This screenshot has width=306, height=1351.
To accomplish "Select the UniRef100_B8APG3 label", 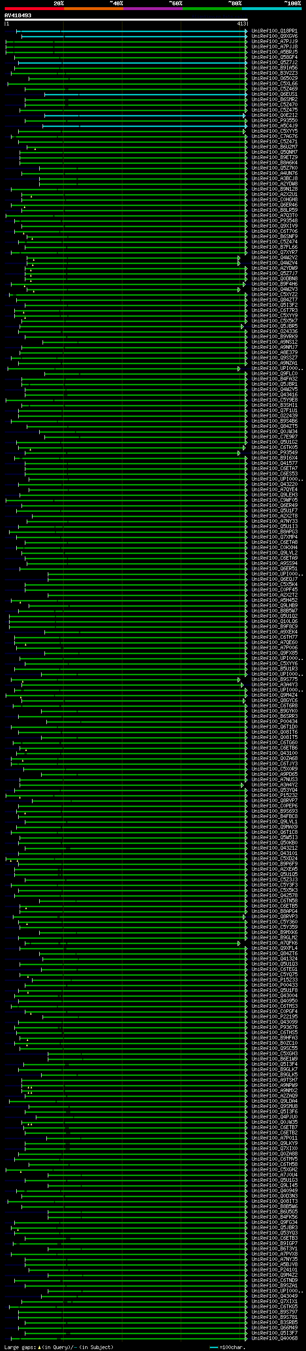I will (274, 532).
